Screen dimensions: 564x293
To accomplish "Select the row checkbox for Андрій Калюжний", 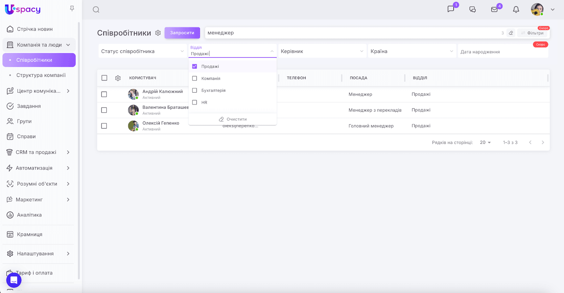I will (104, 94).
